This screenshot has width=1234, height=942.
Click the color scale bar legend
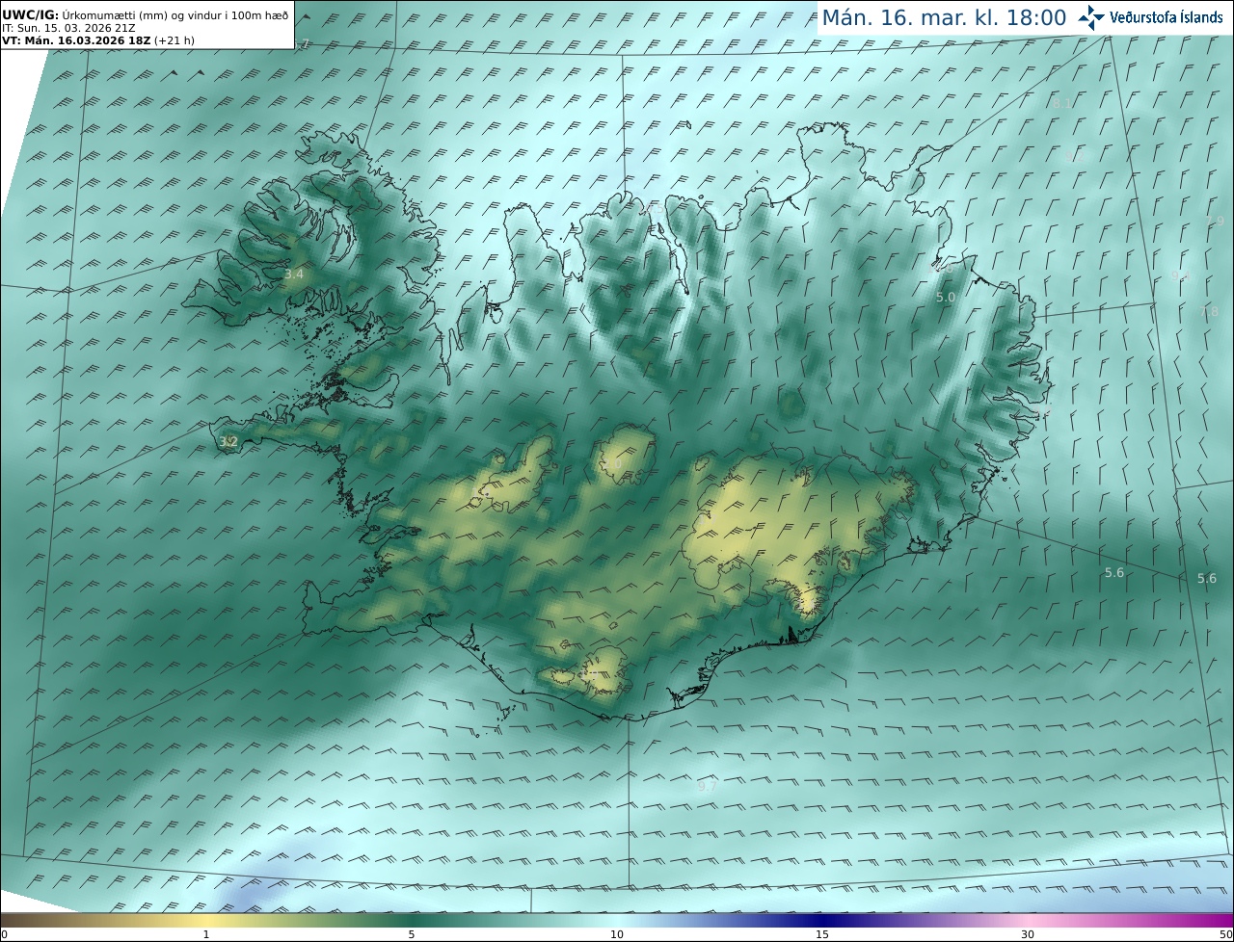(x=617, y=919)
